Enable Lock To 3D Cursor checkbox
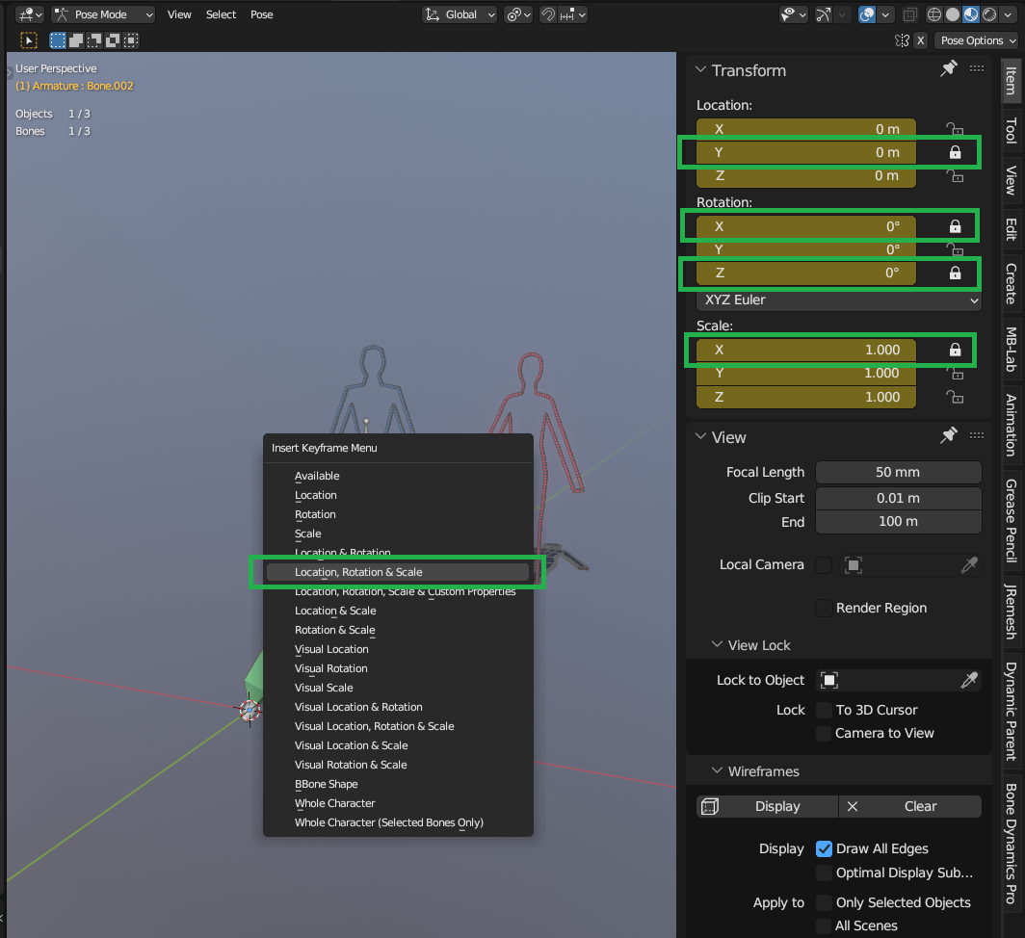 click(x=825, y=710)
